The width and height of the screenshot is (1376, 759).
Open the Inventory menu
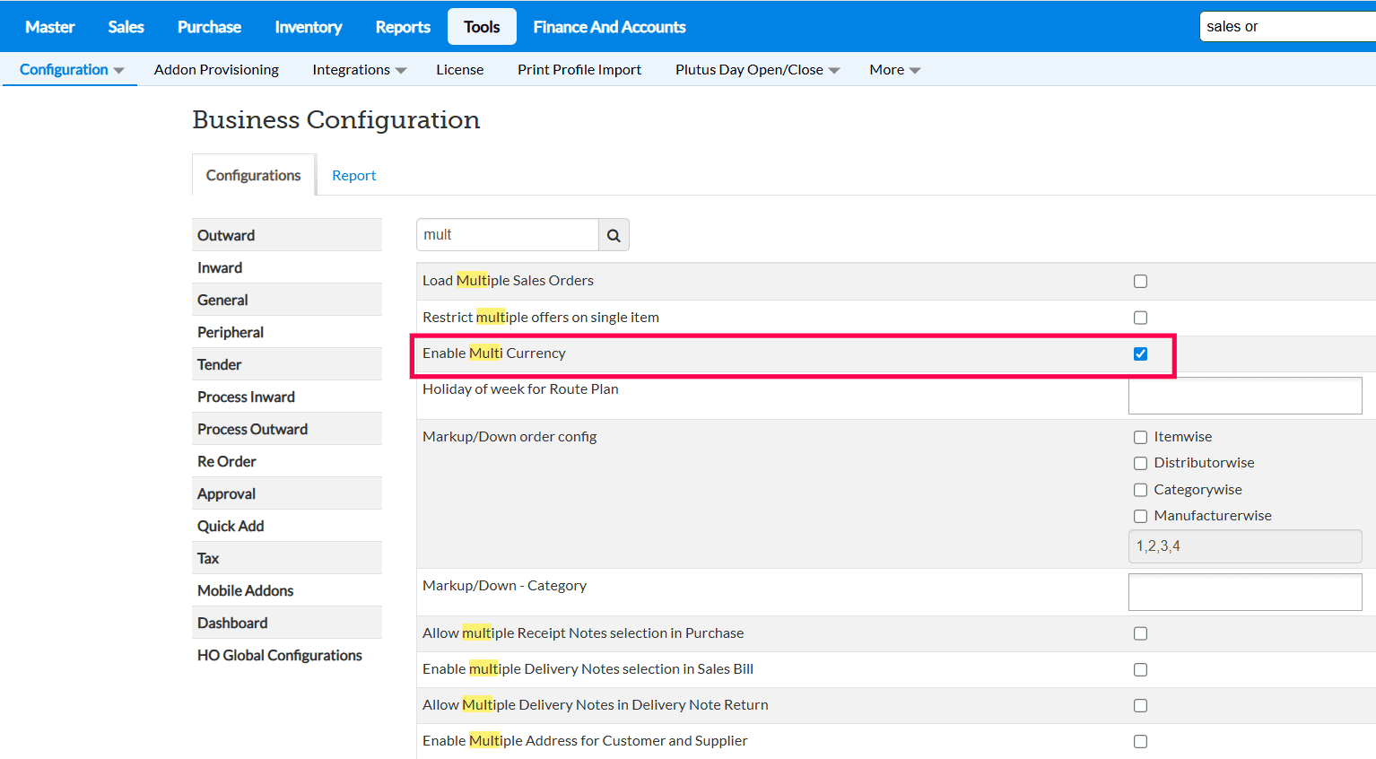click(x=308, y=27)
